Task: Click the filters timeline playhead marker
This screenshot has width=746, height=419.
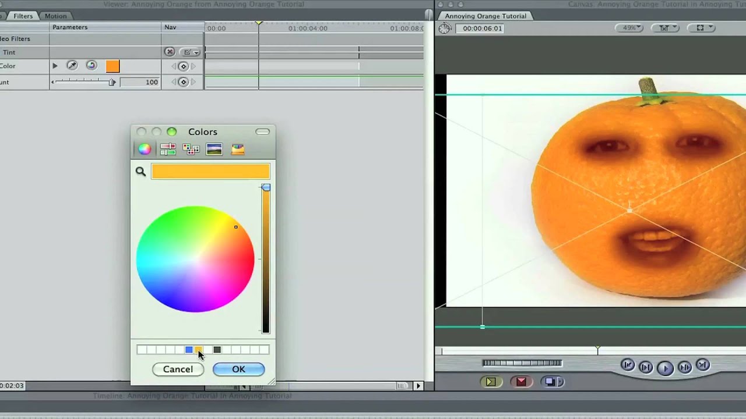Action: (259, 23)
